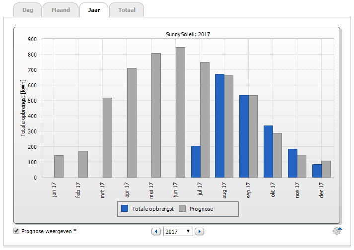Screen dimensions: 354x250
Task: Go to next year with right arrow
Action: [x=200, y=232]
